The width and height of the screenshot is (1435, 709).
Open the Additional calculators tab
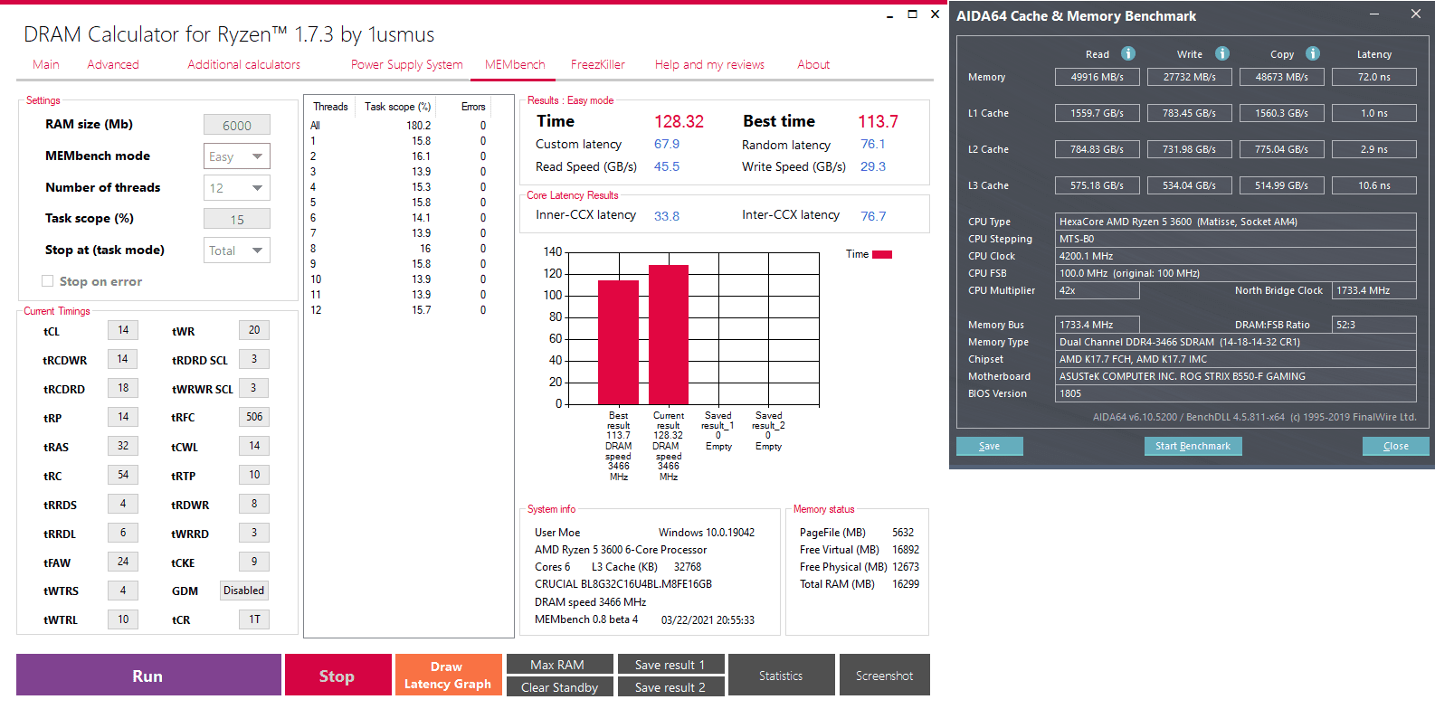(244, 65)
